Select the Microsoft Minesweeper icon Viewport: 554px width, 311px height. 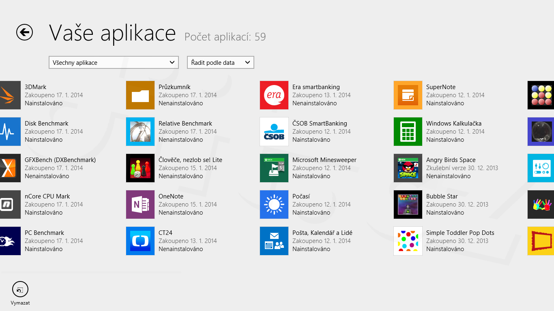click(274, 168)
